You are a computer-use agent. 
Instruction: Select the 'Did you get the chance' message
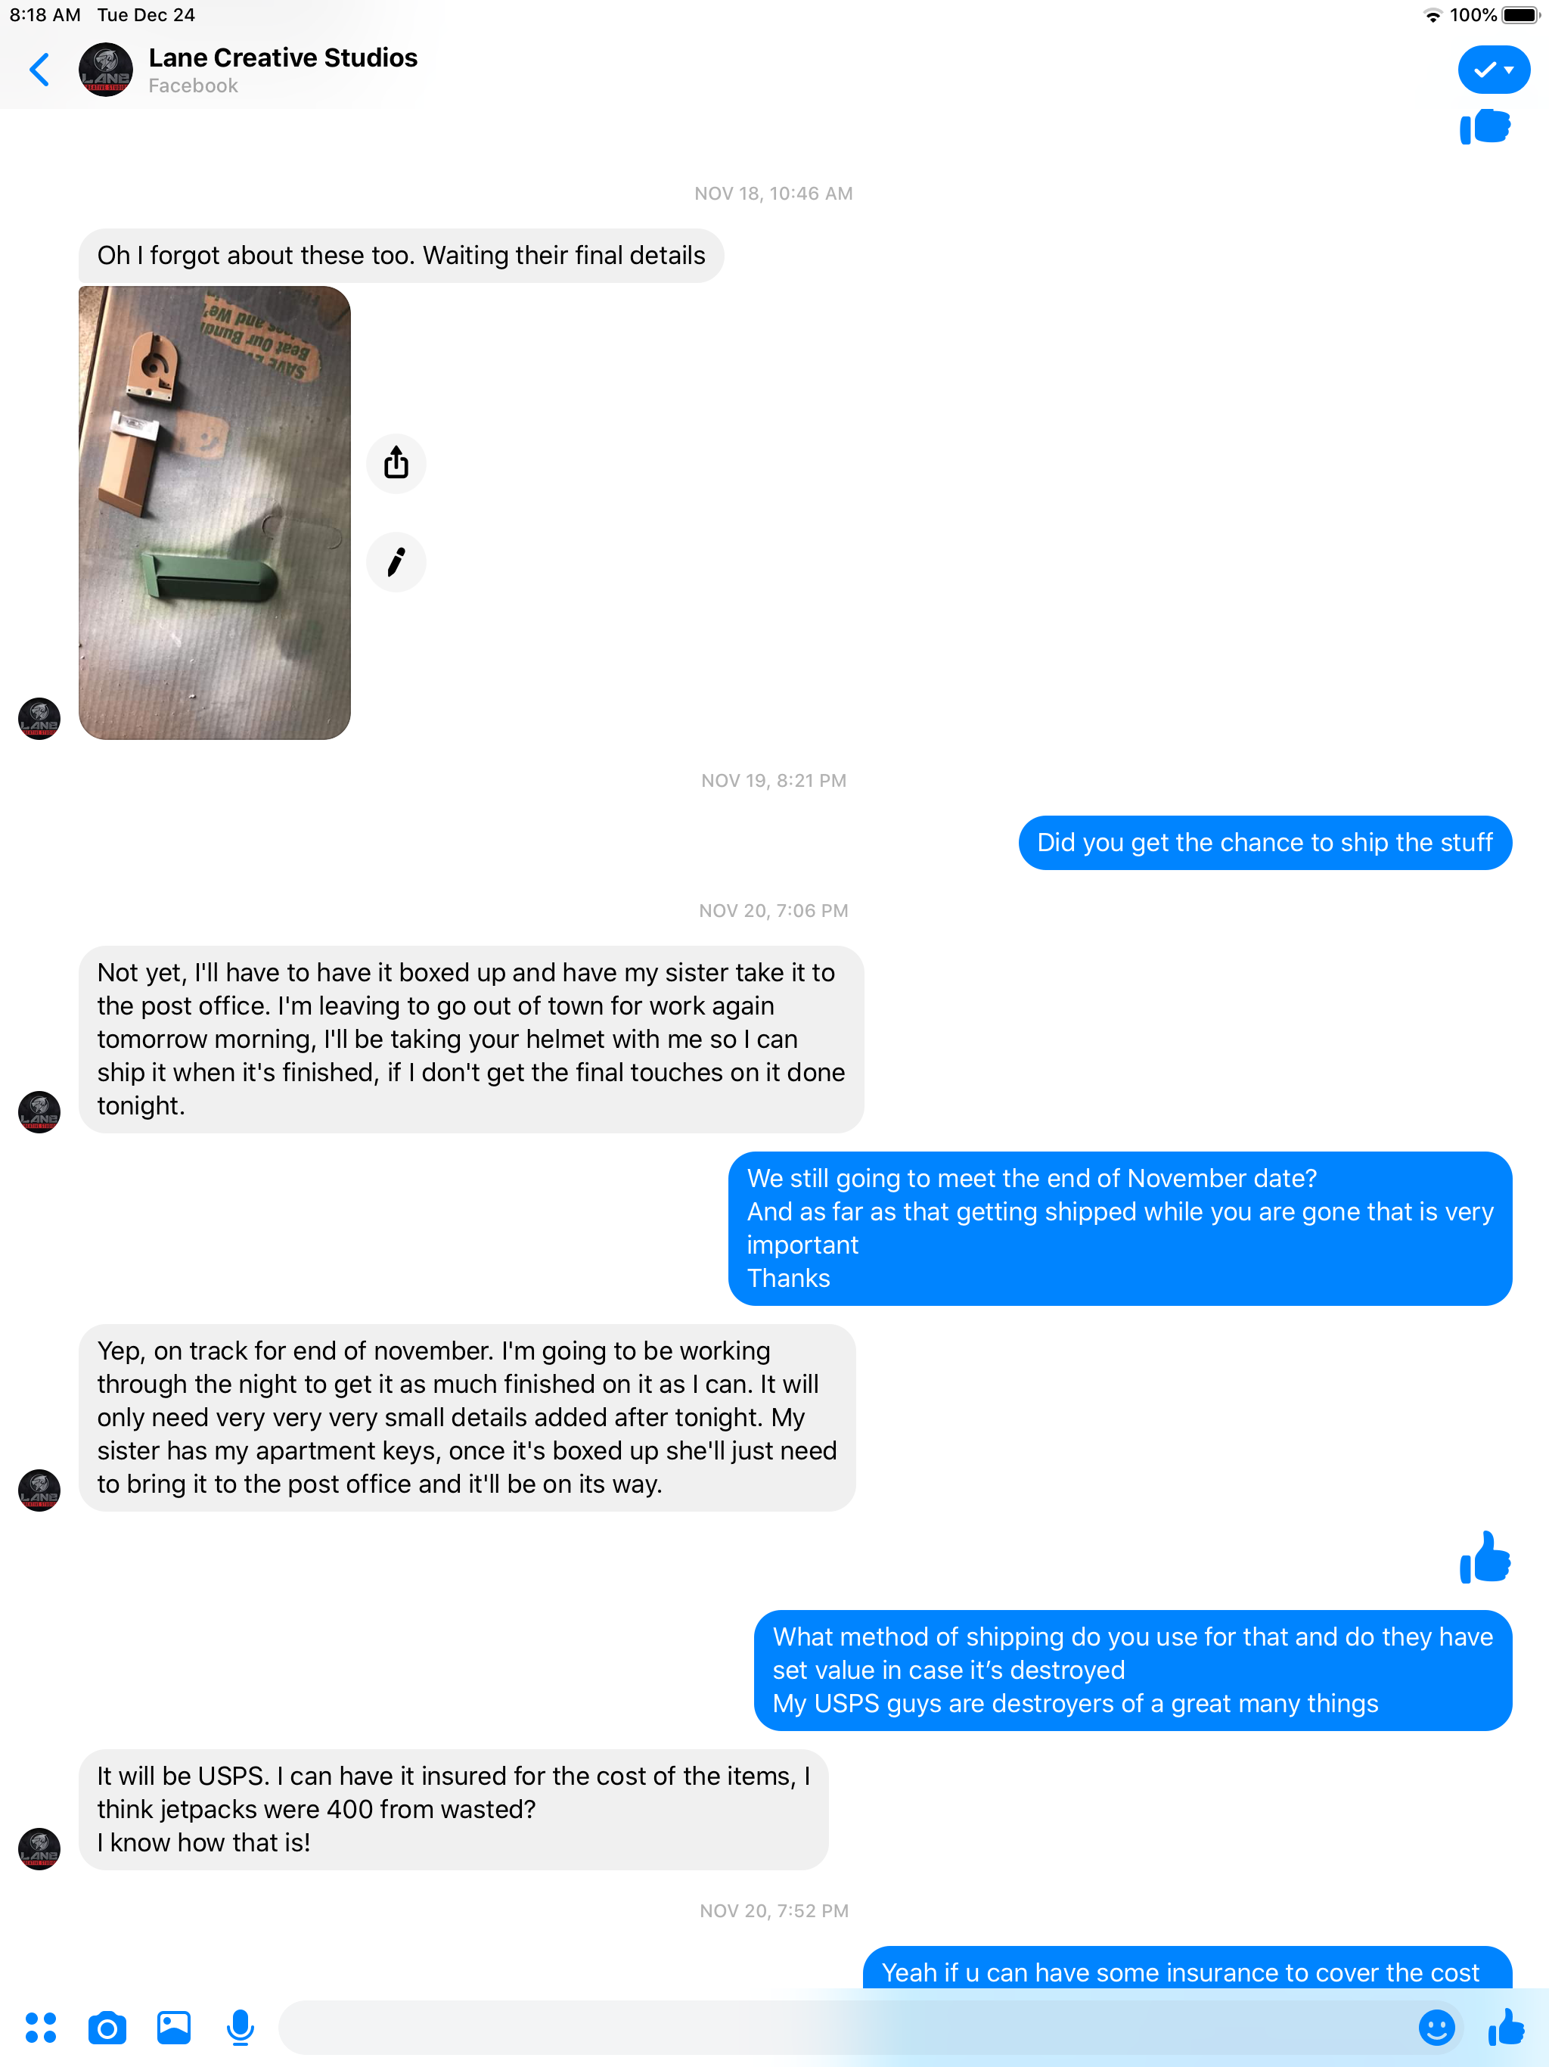point(1265,843)
